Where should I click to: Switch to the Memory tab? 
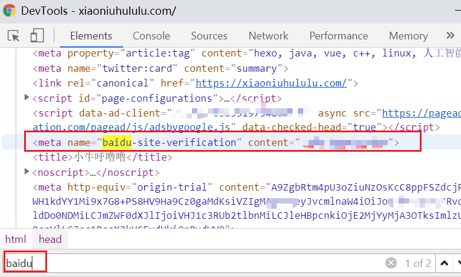click(409, 36)
